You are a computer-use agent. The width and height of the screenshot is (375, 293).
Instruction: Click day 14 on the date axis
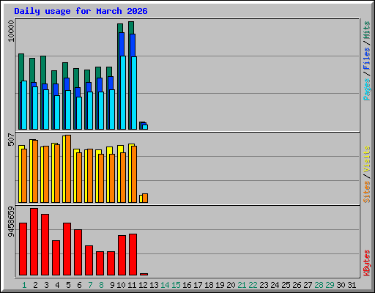(x=165, y=285)
